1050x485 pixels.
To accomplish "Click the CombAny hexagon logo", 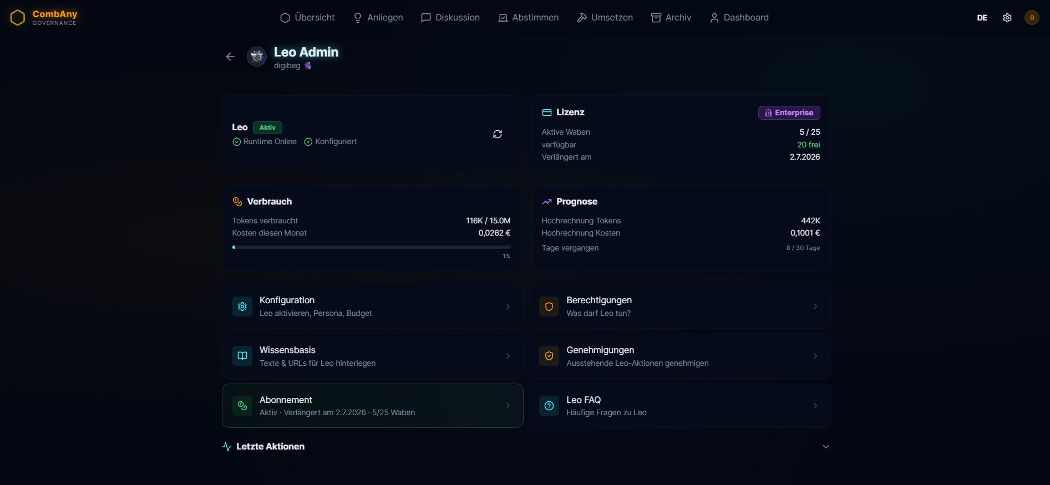I will pos(18,18).
